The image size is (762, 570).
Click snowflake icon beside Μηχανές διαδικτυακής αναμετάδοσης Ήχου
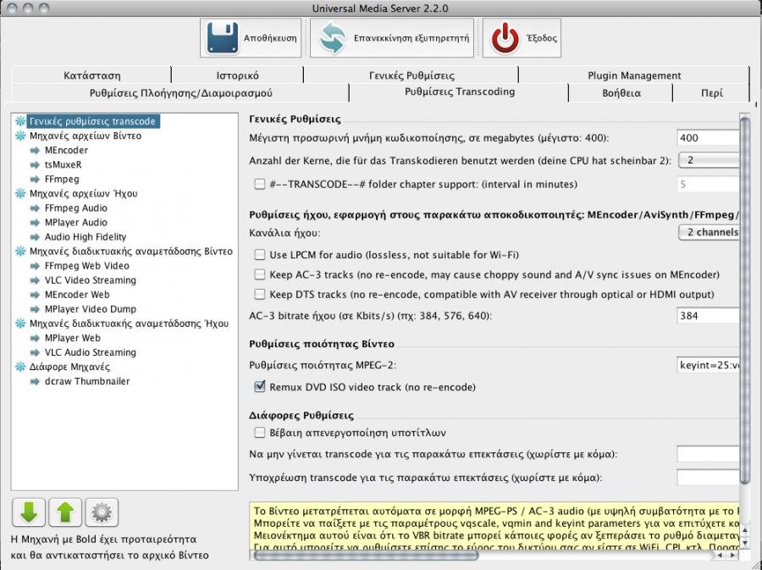tap(20, 324)
